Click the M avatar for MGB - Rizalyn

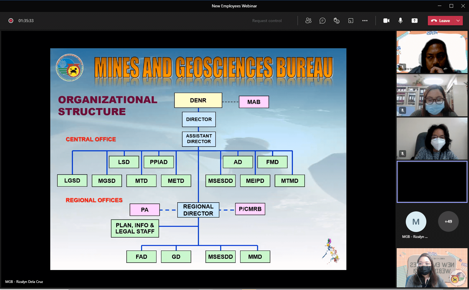tap(416, 222)
